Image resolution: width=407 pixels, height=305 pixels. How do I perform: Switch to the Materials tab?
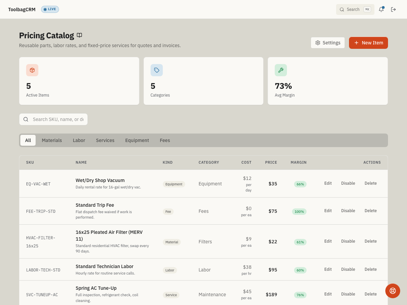pos(52,140)
